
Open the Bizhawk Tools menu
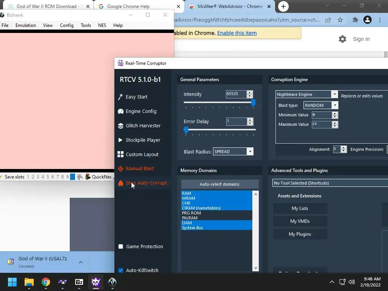click(86, 25)
